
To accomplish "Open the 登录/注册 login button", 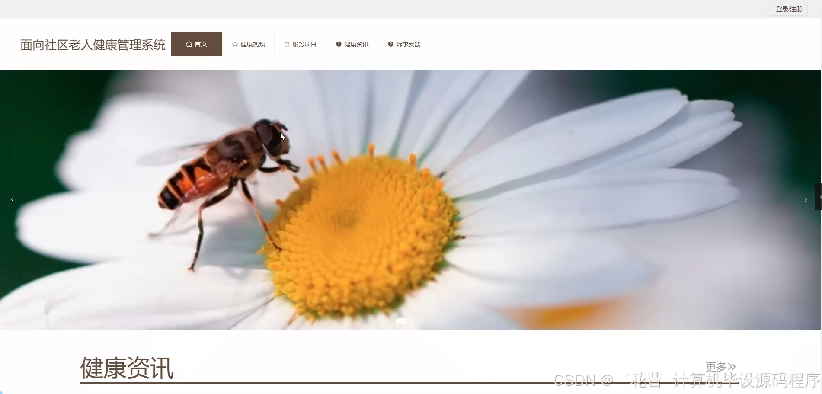I will pos(789,9).
